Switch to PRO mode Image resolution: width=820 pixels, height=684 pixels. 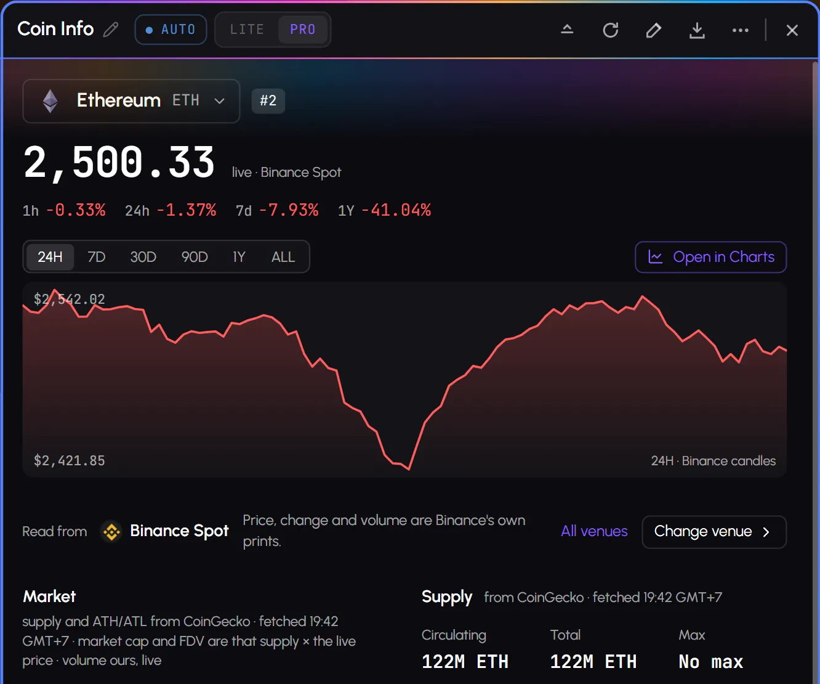pos(303,30)
